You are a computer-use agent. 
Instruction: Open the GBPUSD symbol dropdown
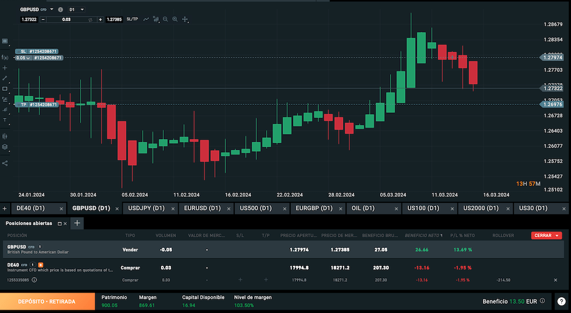[x=51, y=10]
